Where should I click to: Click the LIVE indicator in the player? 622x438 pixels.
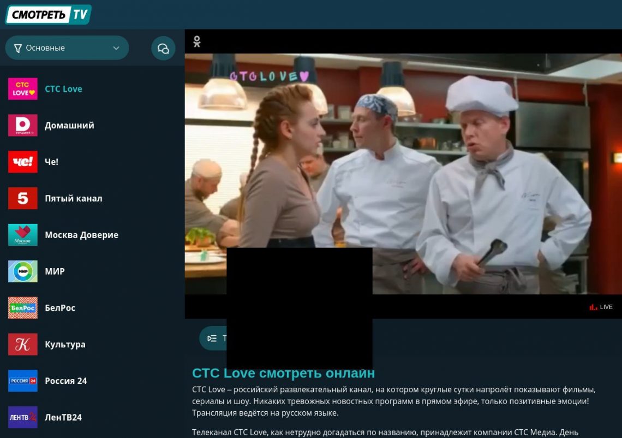601,307
